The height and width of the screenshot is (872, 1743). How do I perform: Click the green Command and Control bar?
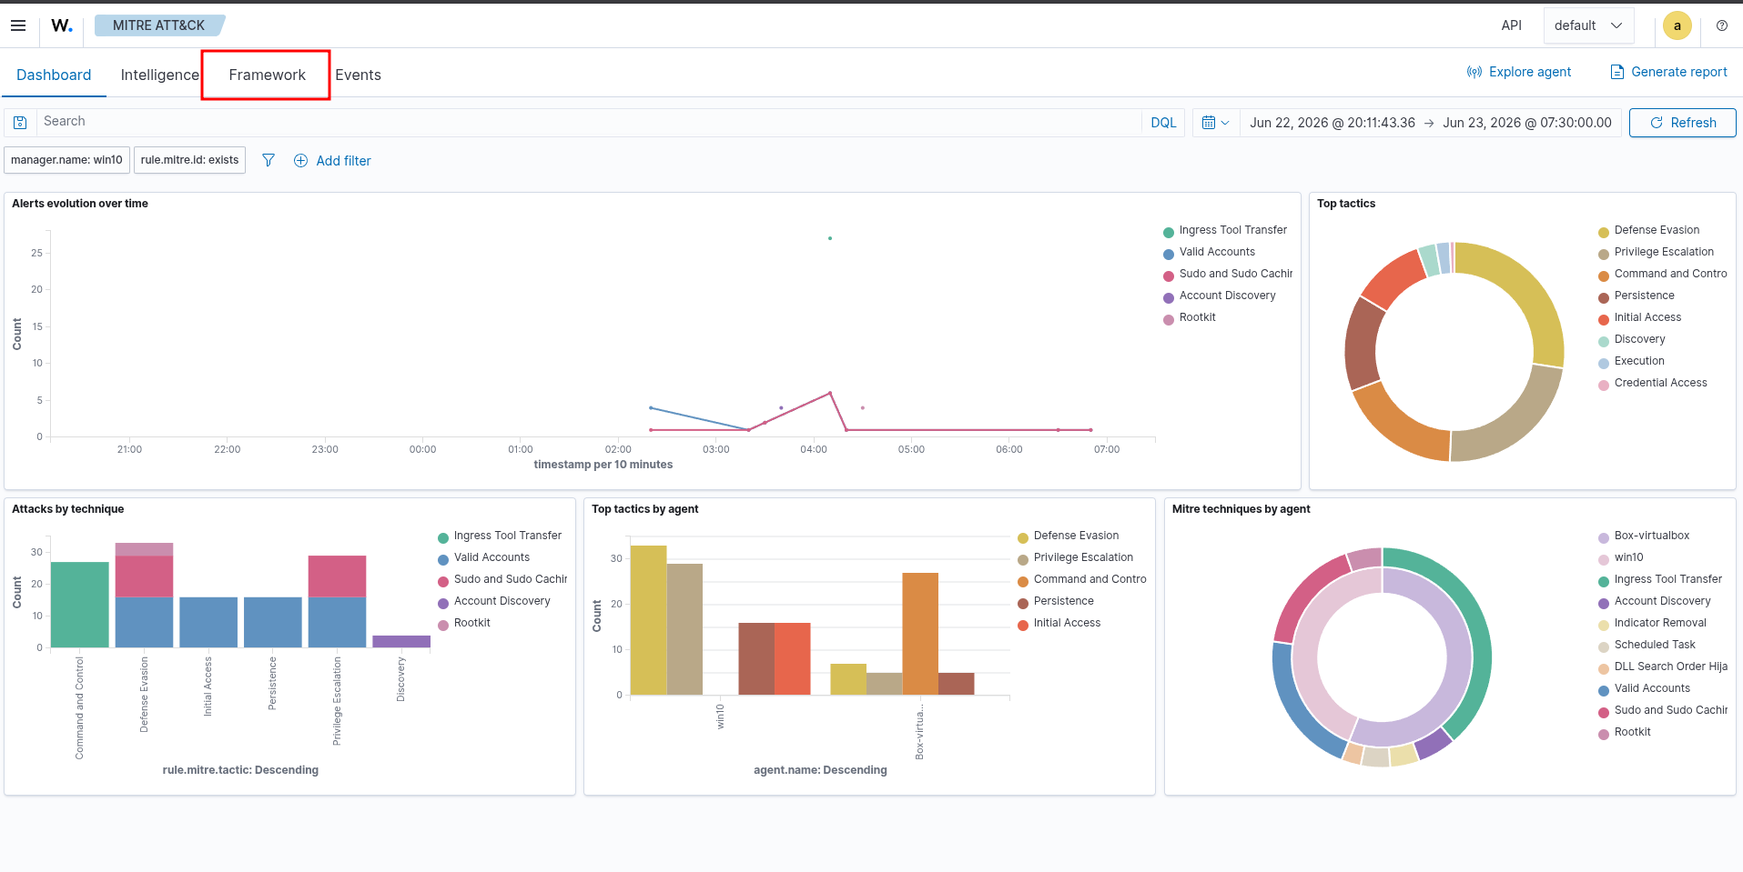[80, 605]
